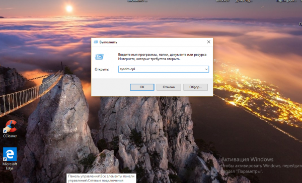Select the CCleaner text label under its icon
This screenshot has height=183, width=302.
[x=10, y=136]
